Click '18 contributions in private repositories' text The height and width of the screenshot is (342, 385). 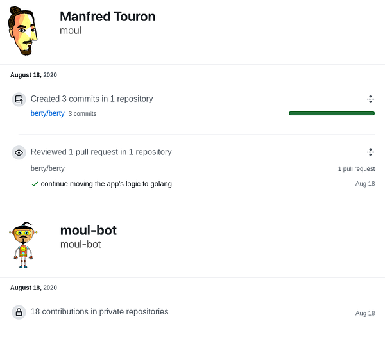pyautogui.click(x=99, y=312)
